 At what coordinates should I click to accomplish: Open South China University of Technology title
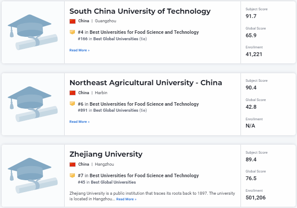pyautogui.click(x=140, y=11)
